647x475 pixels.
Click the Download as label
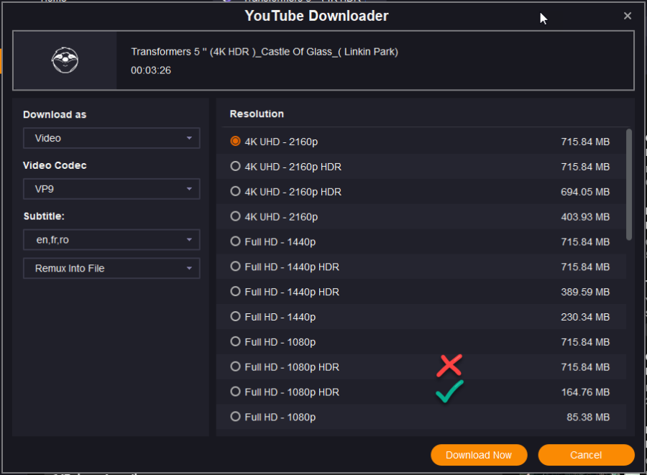click(55, 115)
